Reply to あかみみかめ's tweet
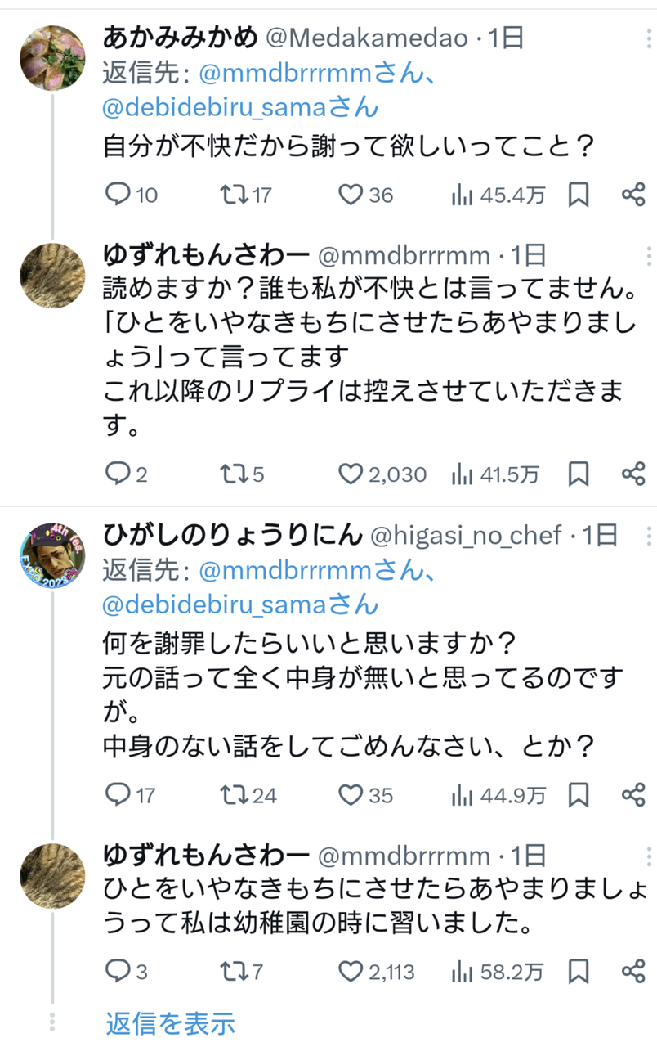The width and height of the screenshot is (657, 1047). 119,195
